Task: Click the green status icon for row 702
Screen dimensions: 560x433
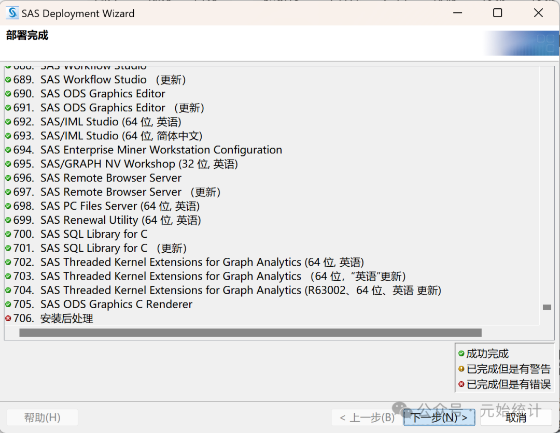Action: point(8,262)
